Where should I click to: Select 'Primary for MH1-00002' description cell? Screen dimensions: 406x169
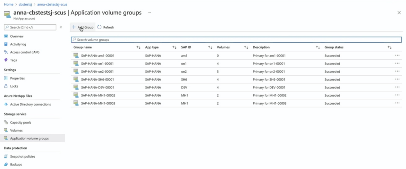point(269,95)
